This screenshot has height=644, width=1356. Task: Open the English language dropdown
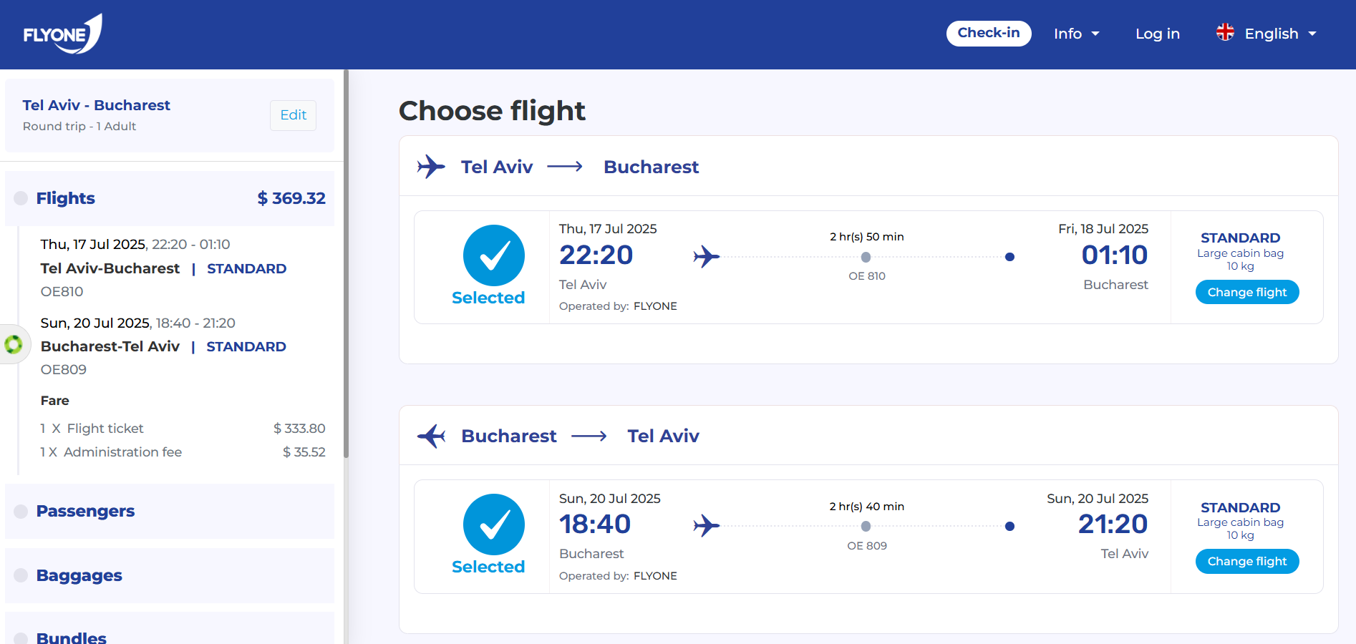1280,34
